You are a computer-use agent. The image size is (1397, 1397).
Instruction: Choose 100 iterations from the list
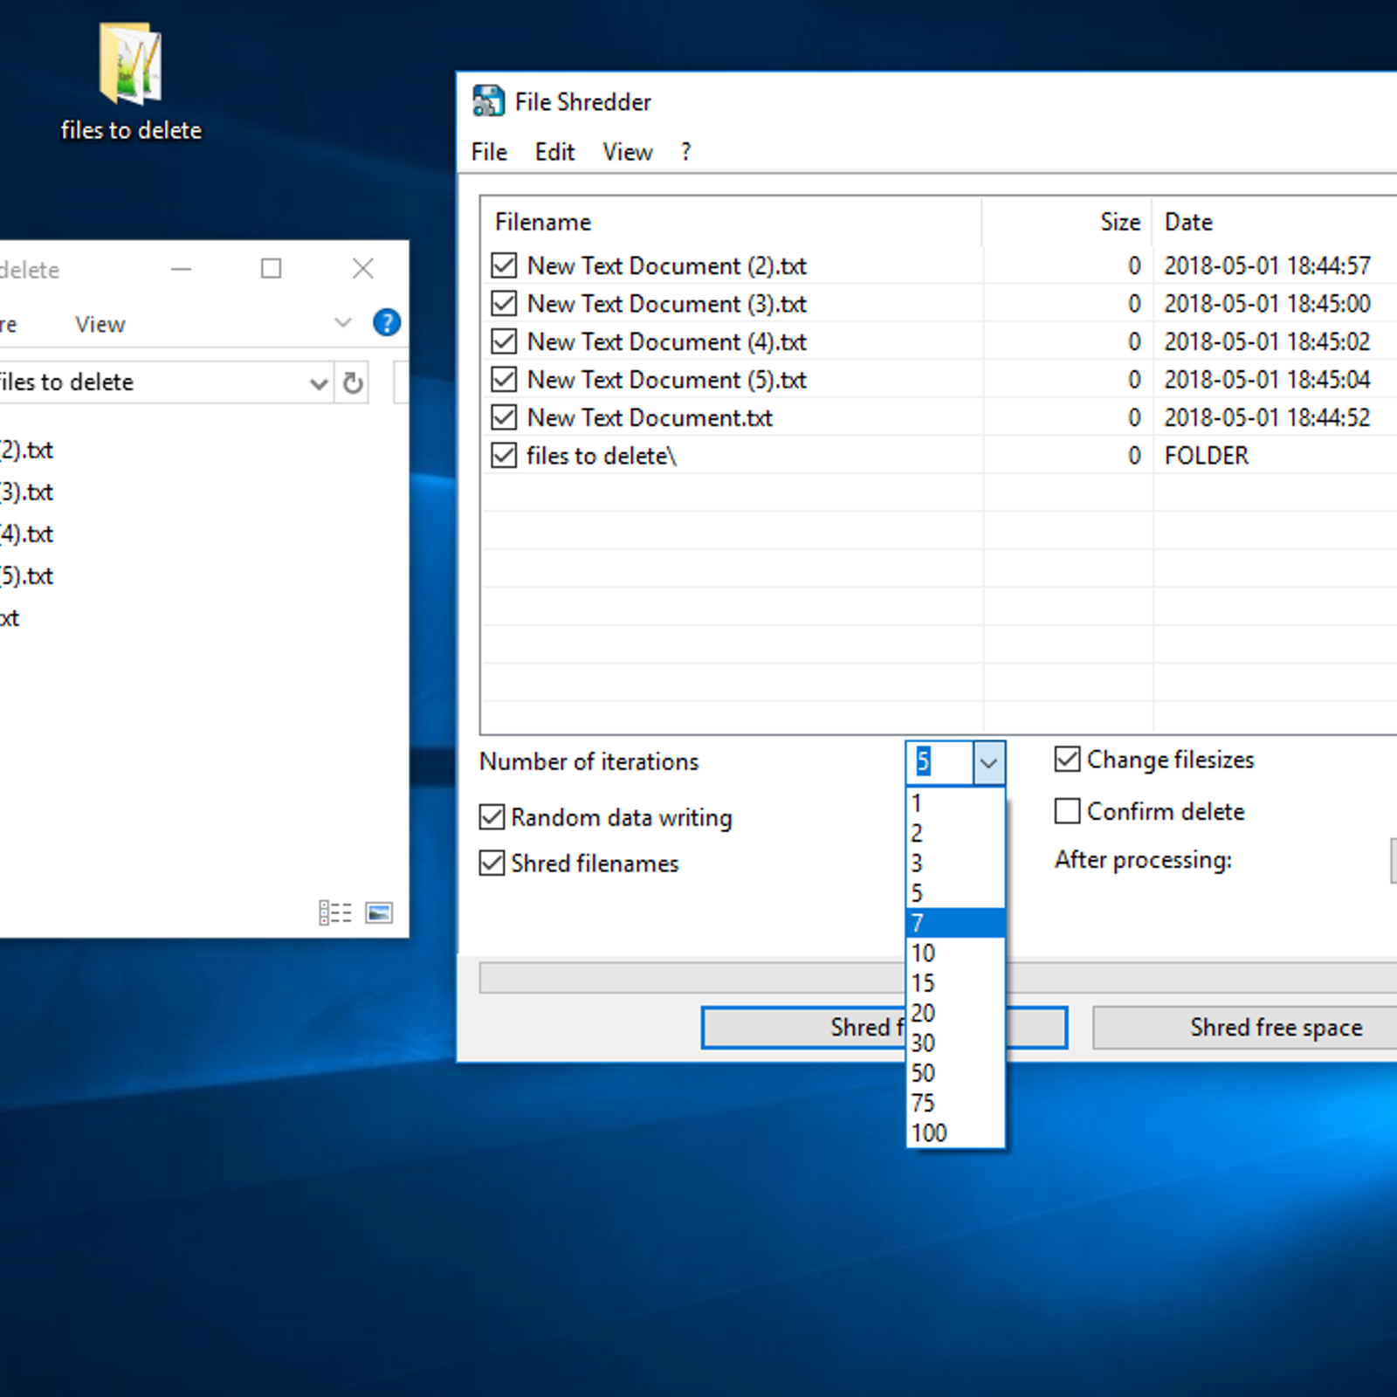[929, 1132]
